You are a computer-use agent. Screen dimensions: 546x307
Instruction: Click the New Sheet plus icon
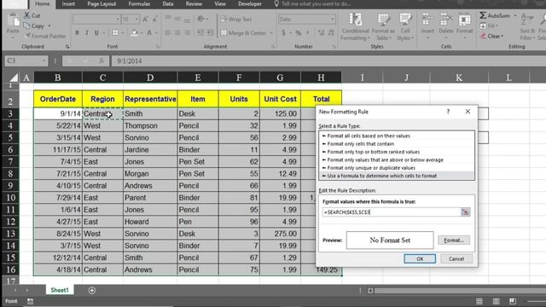(x=92, y=290)
